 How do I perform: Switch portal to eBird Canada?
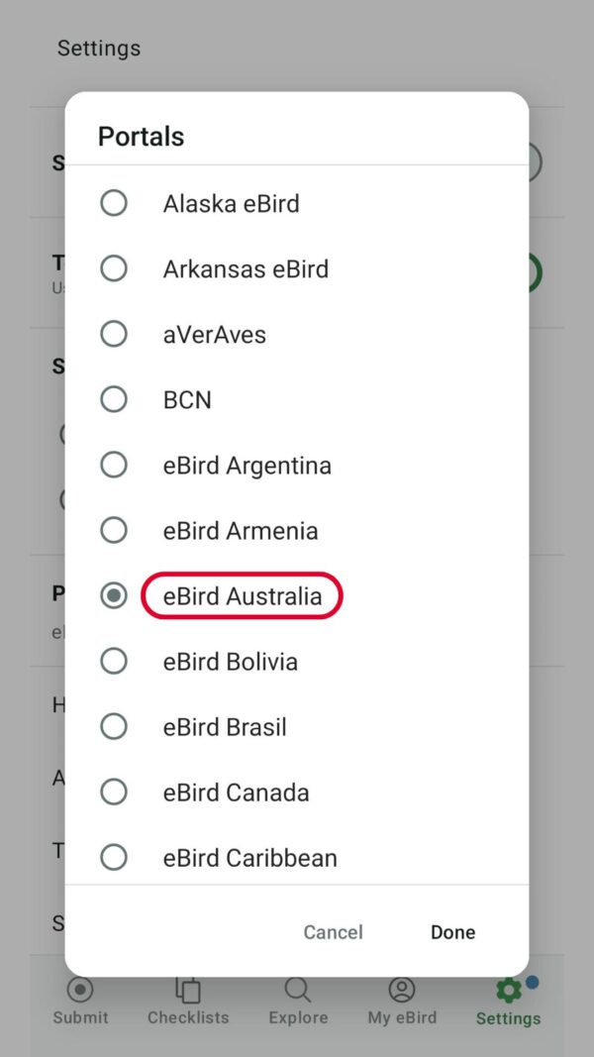coord(114,792)
